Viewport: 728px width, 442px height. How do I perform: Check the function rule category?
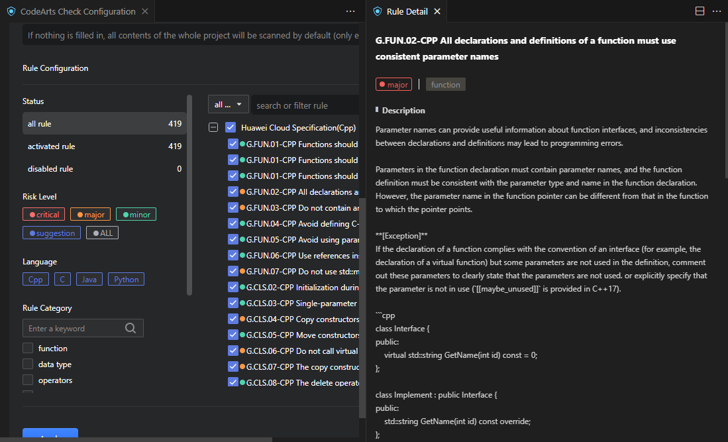click(28, 348)
